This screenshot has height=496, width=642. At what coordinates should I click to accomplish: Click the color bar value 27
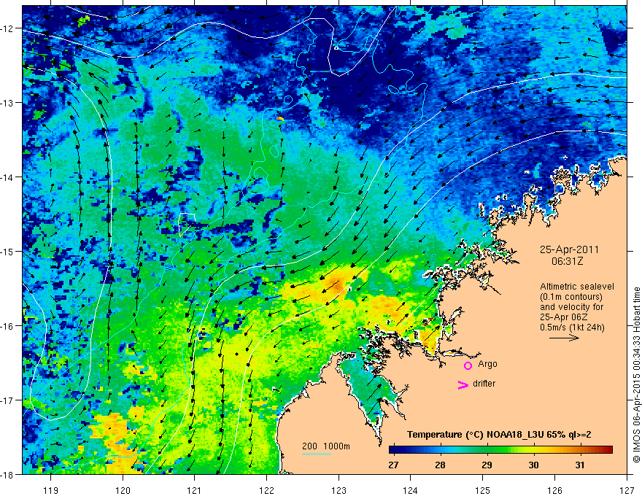pyautogui.click(x=393, y=465)
